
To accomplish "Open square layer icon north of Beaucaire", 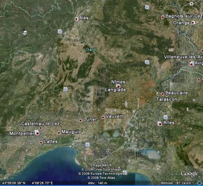I will [147, 62].
